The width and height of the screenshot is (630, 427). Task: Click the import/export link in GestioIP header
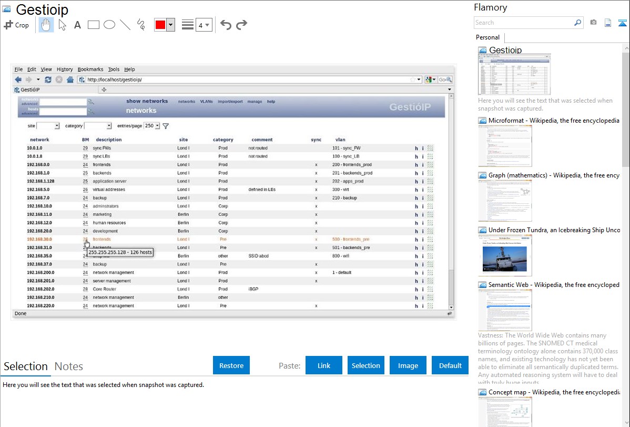pyautogui.click(x=230, y=102)
